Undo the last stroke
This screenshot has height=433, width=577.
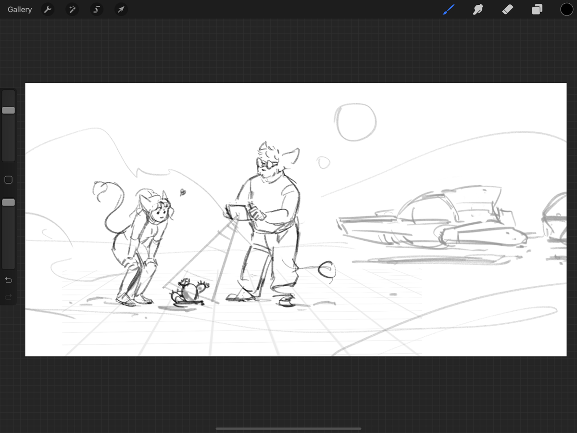tap(8, 280)
